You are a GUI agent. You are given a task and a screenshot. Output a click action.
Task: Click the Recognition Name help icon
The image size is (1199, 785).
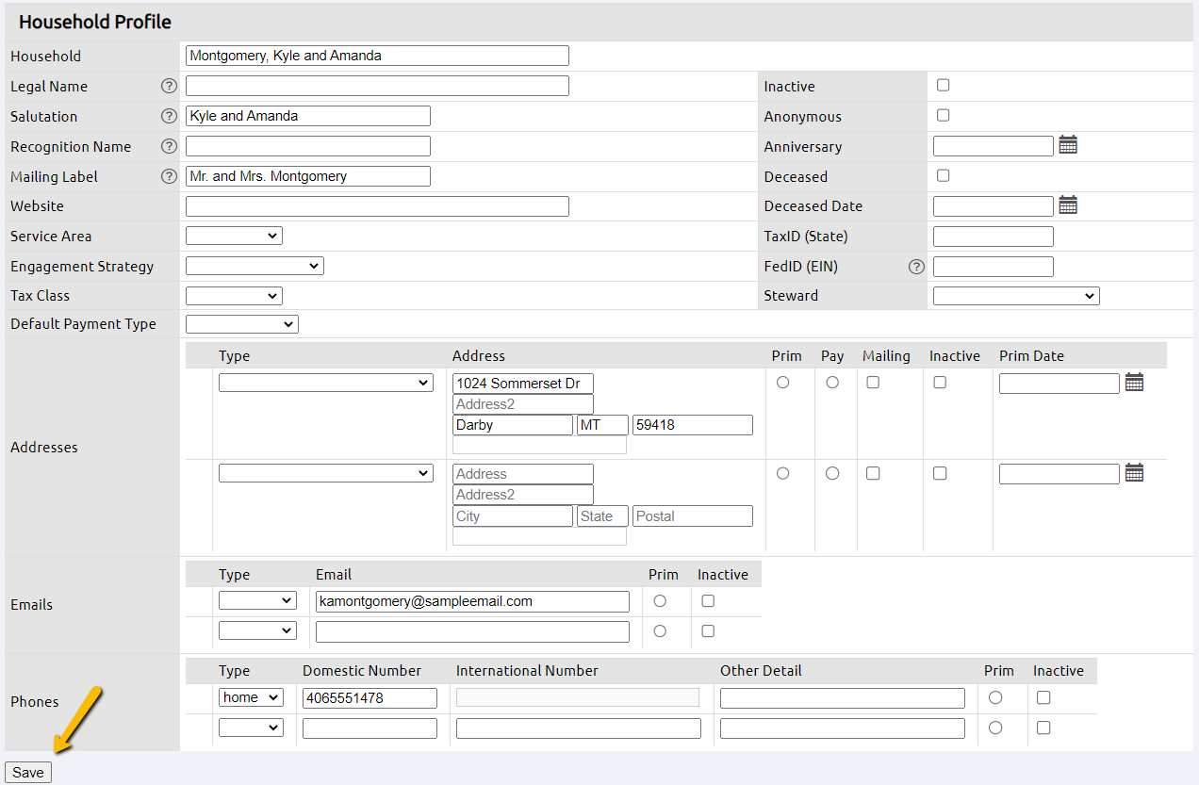(x=169, y=146)
